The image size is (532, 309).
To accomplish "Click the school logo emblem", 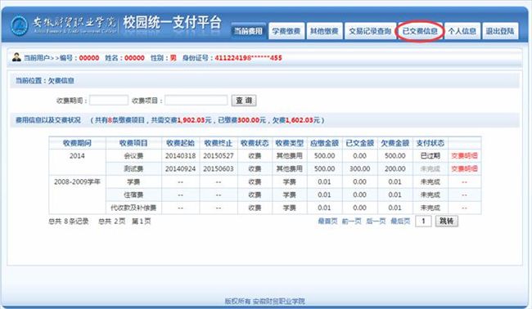I will (19, 26).
